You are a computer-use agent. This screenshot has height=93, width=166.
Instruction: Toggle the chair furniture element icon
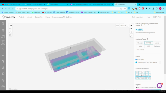point(147,75)
